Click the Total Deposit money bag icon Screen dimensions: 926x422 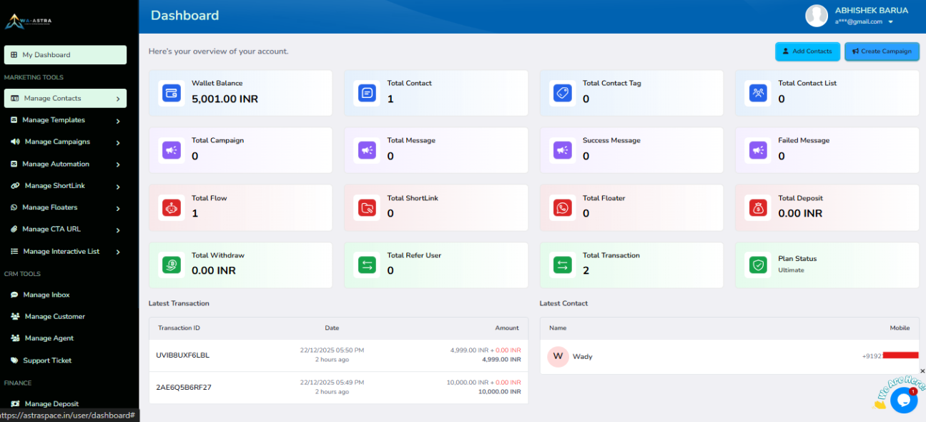758,208
